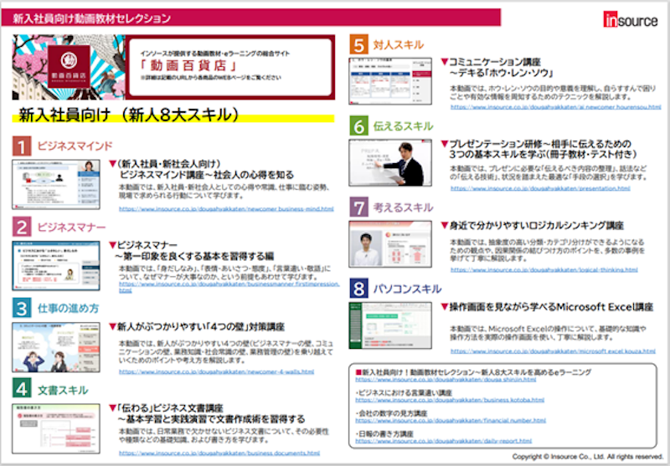Click the Copyright Insource Co., Ltd. footer

tap(588, 457)
